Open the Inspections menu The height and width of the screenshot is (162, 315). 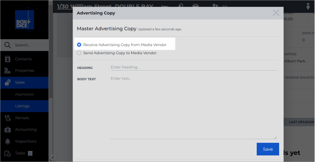(24, 141)
